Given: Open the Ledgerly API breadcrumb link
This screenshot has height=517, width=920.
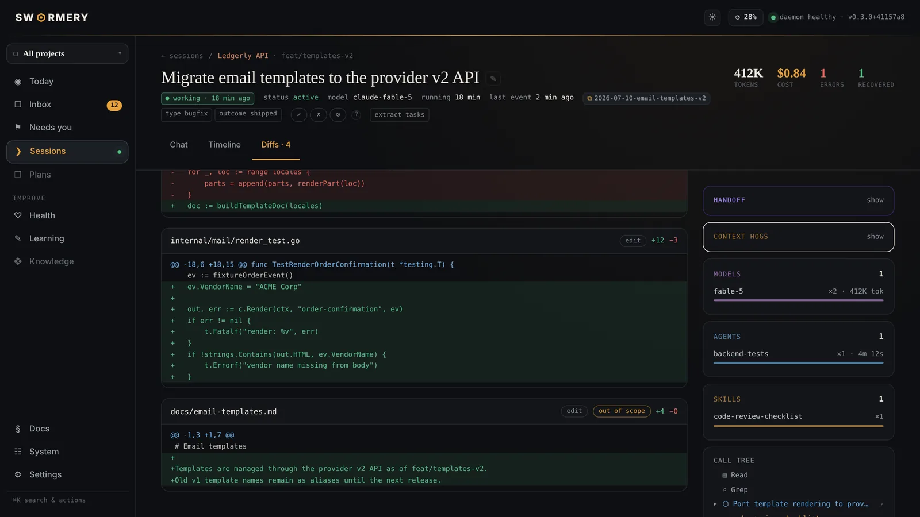Looking at the screenshot, I should (243, 56).
